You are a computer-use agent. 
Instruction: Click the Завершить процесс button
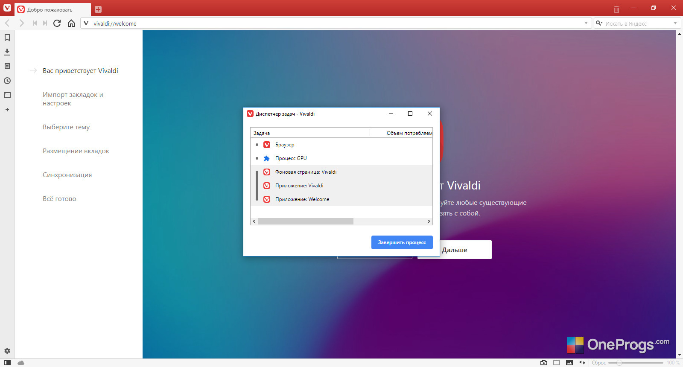click(402, 242)
